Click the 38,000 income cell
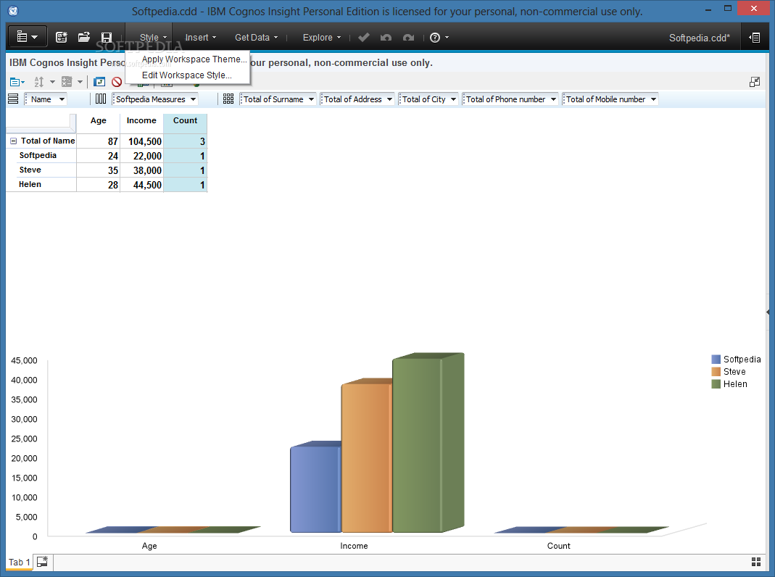Image resolution: width=775 pixels, height=577 pixels. [x=142, y=170]
